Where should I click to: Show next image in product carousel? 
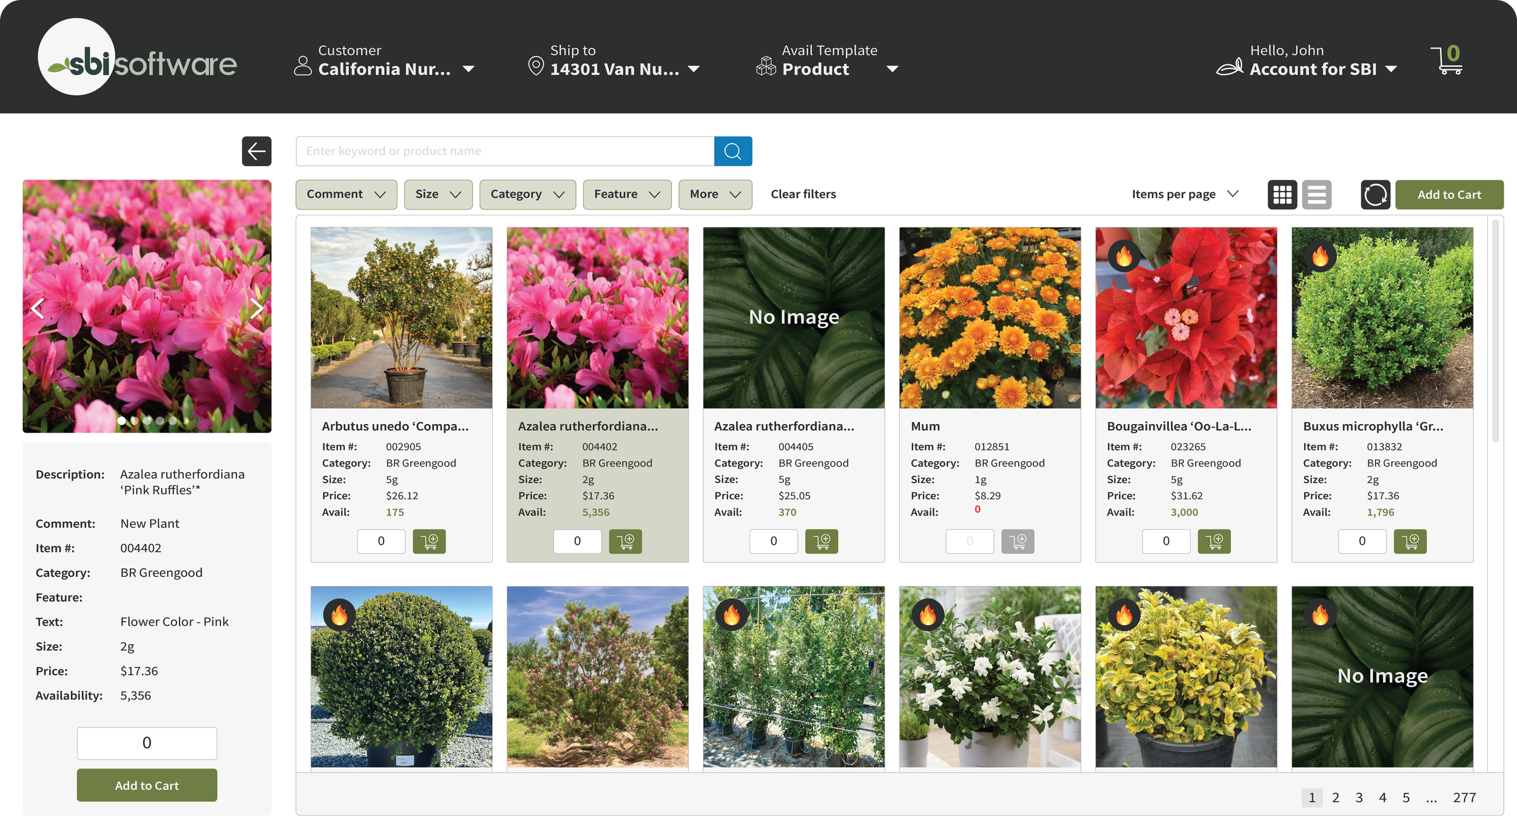click(257, 308)
